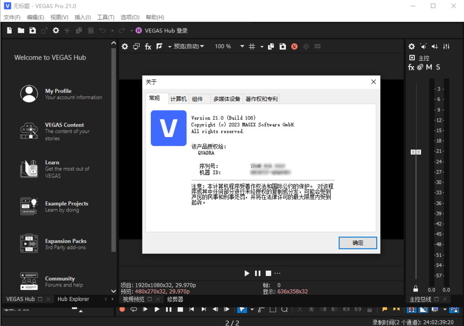Click the 确定 button in About

(358, 243)
